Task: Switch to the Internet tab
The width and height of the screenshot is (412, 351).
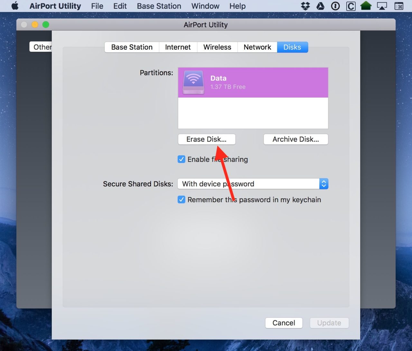Action: tap(178, 47)
